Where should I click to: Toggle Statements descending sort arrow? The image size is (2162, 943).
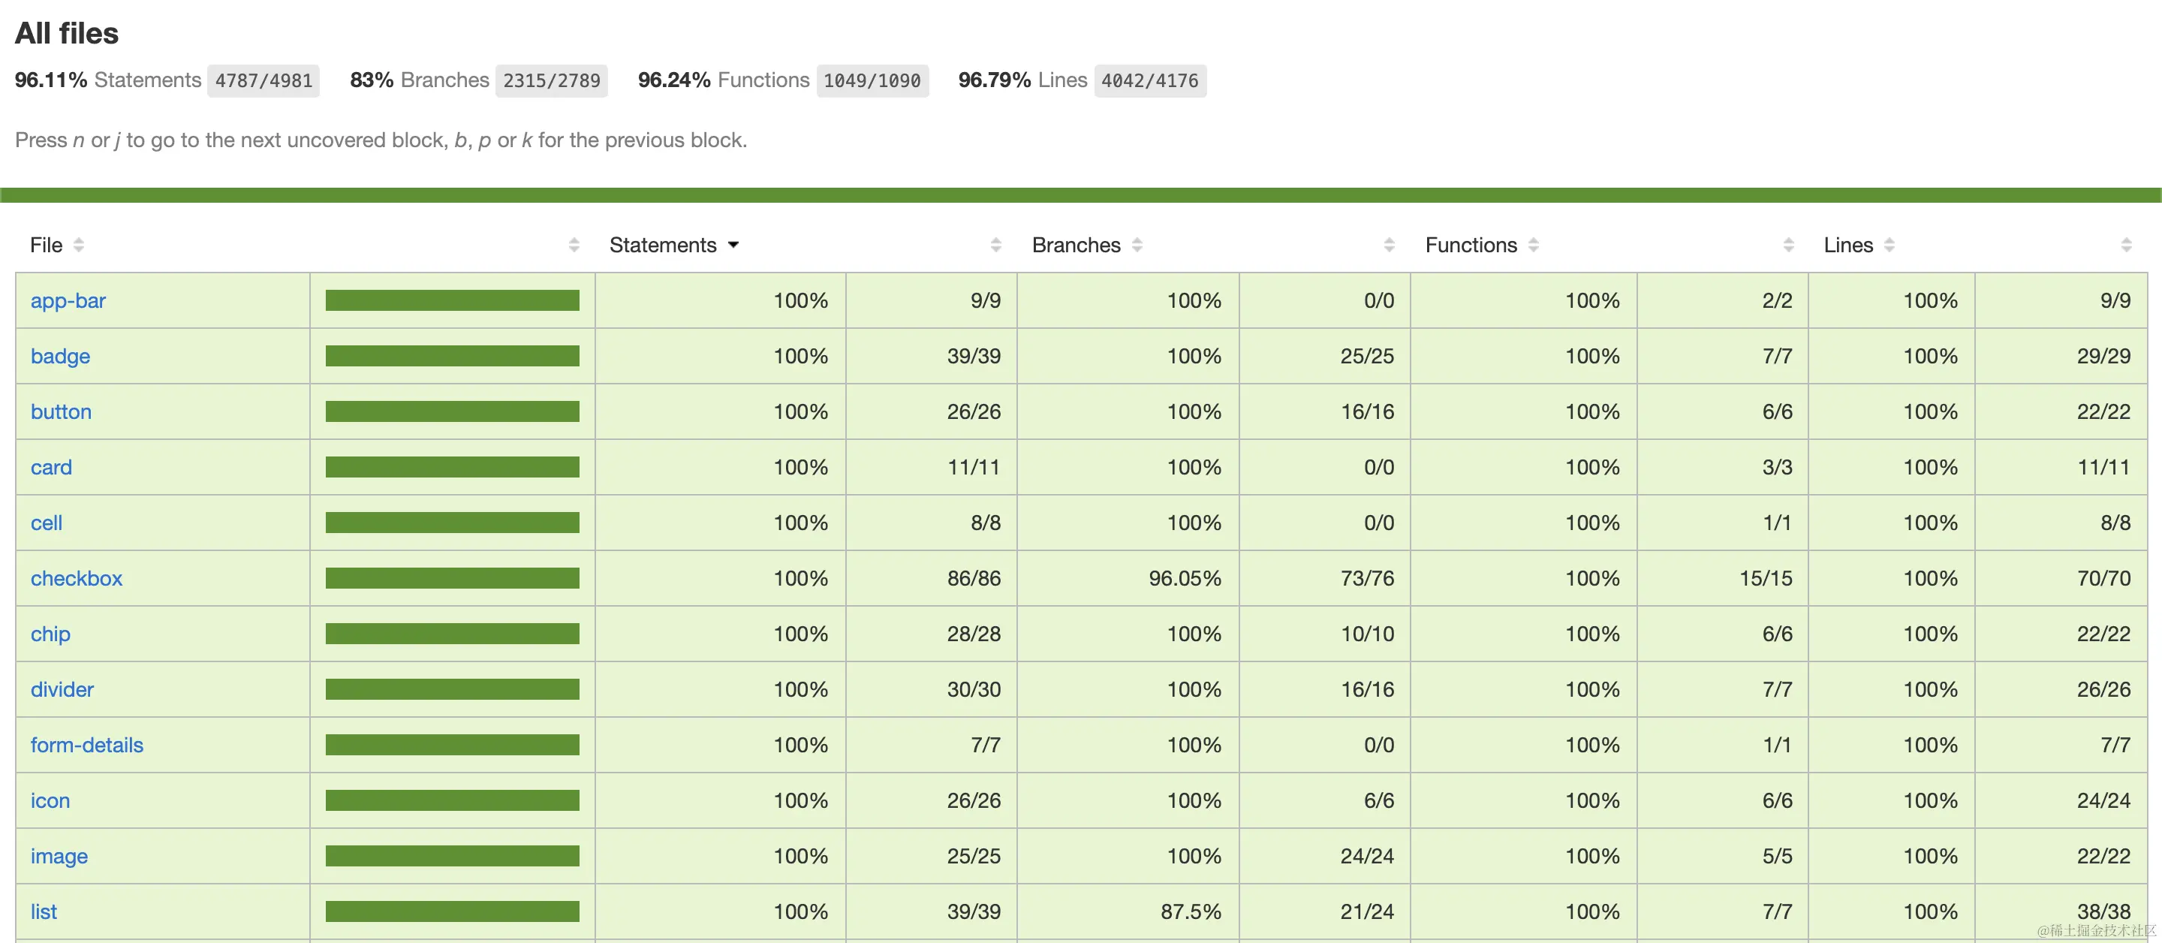click(733, 246)
